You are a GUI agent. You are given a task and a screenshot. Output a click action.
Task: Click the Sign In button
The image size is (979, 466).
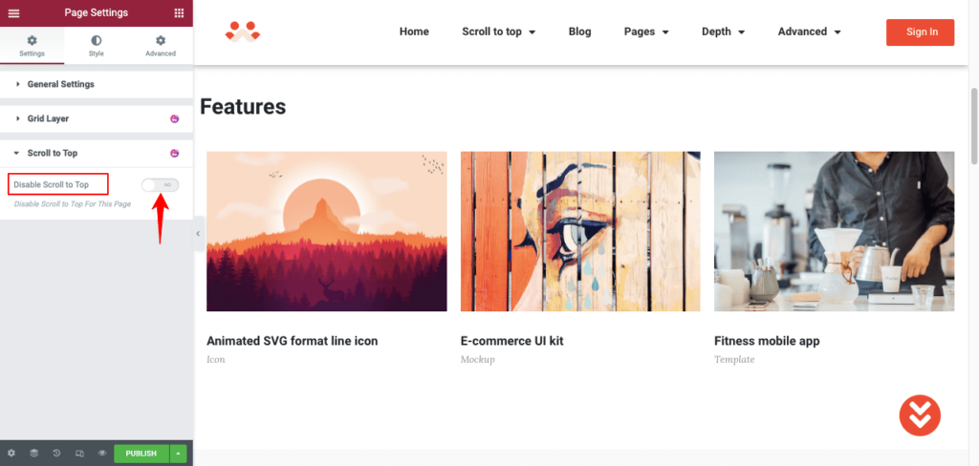[x=921, y=32]
